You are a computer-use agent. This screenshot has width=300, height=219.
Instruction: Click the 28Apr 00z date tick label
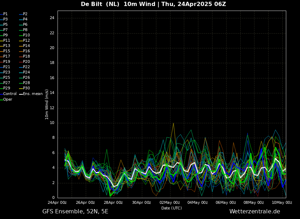[x=113, y=203]
